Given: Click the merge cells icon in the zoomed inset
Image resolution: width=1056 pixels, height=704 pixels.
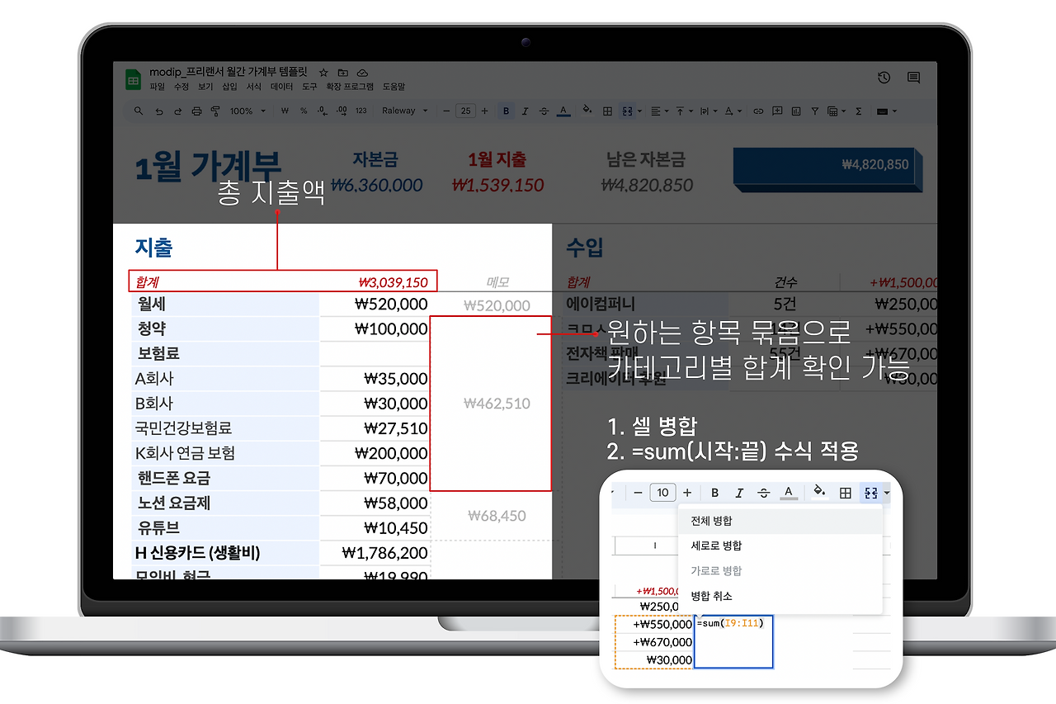Looking at the screenshot, I should tap(870, 493).
